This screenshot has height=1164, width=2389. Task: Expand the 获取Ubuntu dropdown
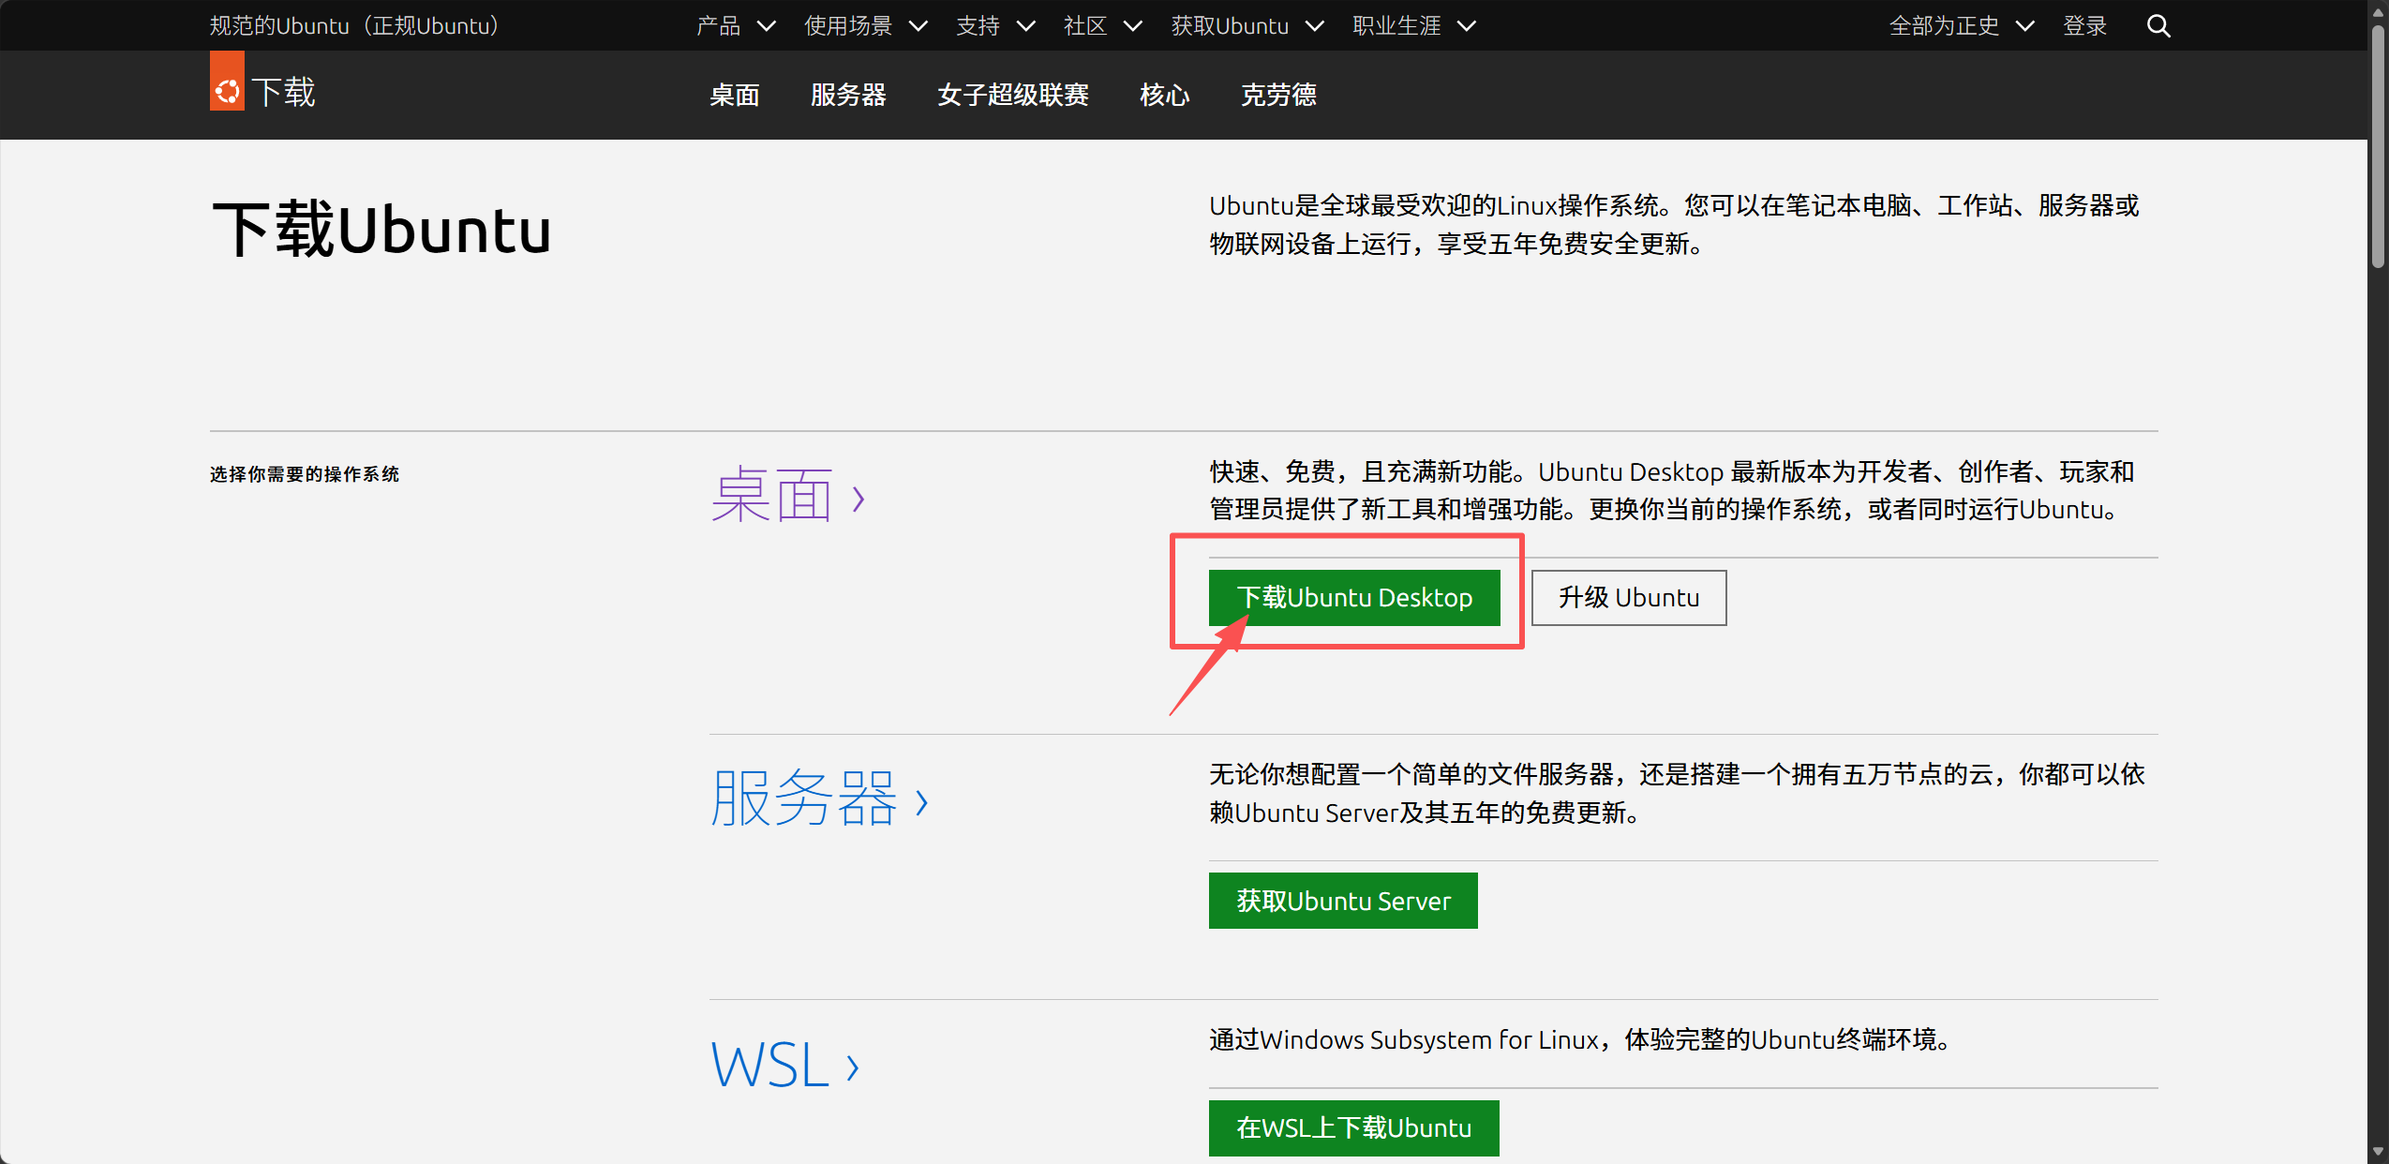point(1247,25)
